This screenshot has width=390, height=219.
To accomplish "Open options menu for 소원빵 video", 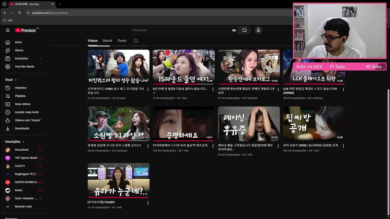I will click(x=148, y=146).
